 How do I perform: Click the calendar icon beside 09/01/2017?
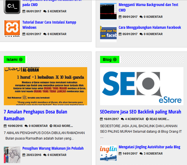pyautogui.click(x=120, y=17)
